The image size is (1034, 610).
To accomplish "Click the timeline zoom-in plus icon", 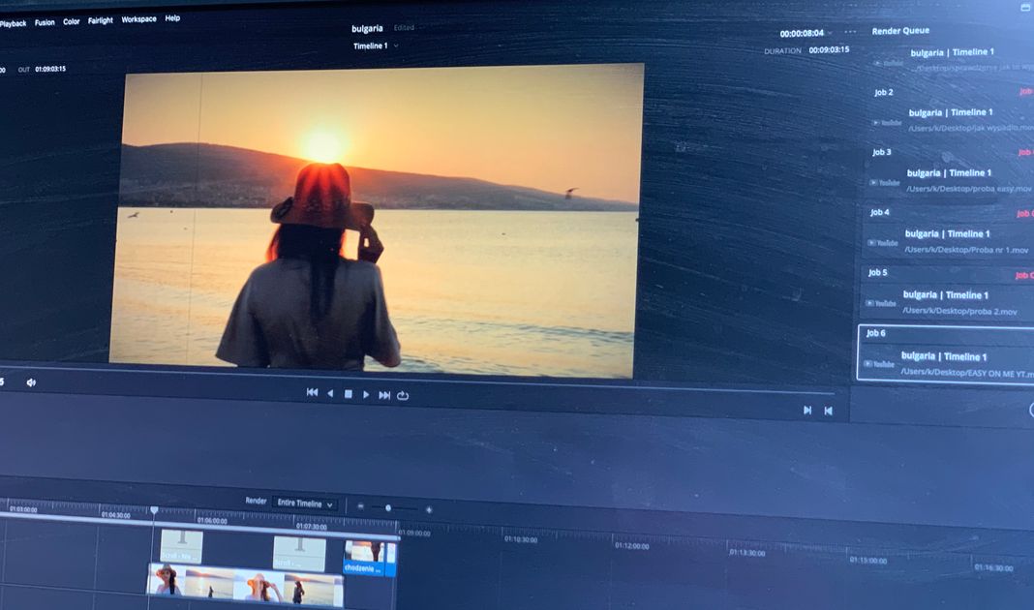I will tap(429, 509).
